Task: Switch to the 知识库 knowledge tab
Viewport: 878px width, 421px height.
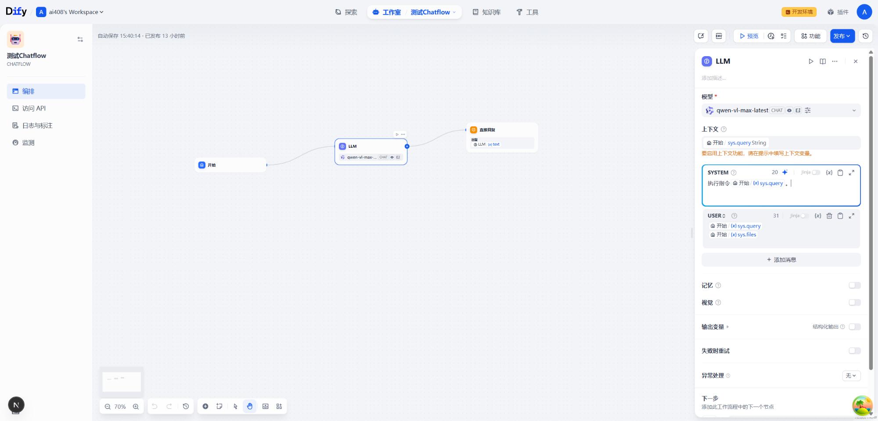Action: (x=486, y=12)
